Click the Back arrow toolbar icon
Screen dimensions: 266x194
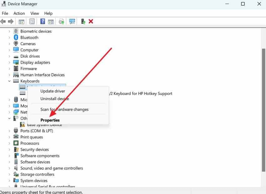coord(3,21)
